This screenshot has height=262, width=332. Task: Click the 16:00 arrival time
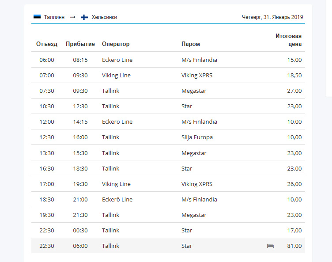80,137
